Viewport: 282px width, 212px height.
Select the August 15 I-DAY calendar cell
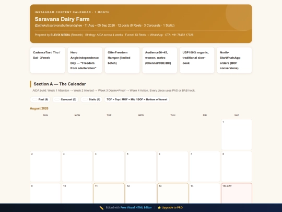point(237,193)
